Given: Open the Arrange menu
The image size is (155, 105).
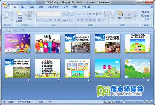Looking at the screenshot, I should 120,16.
